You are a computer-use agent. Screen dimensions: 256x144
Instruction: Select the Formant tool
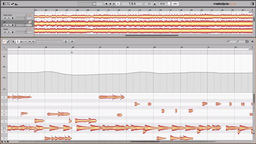pos(22,42)
